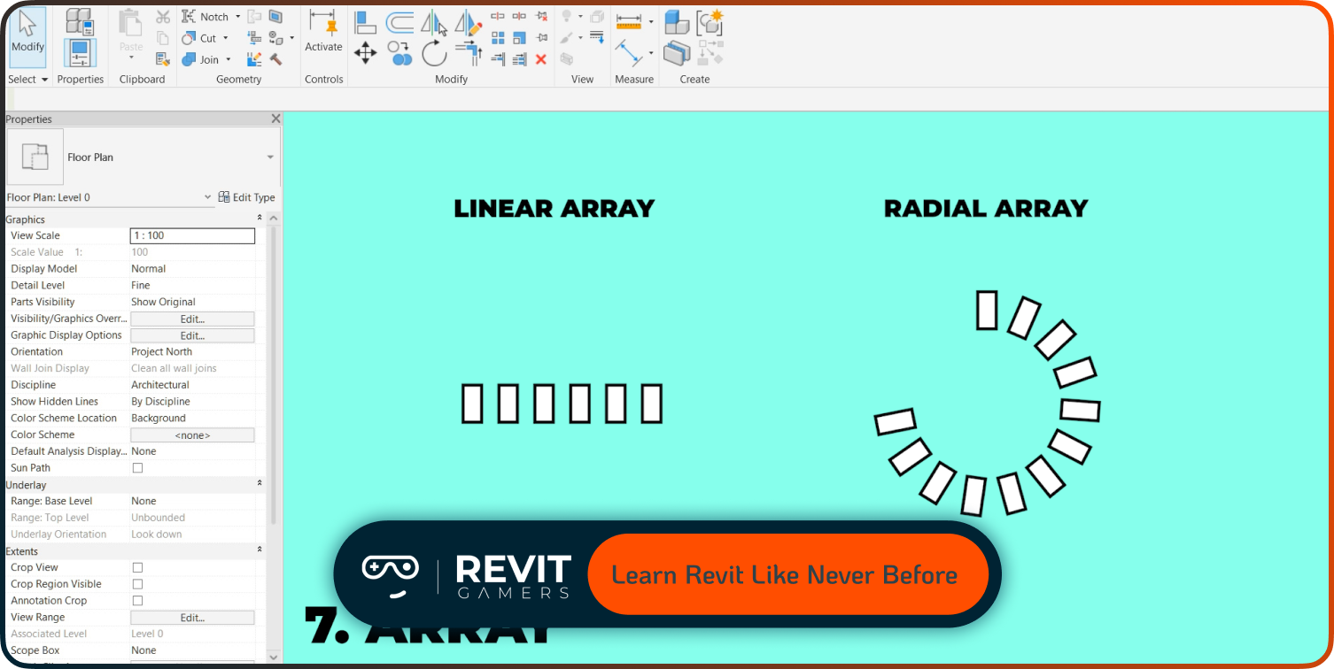Select the Rotate tool
Image resolution: width=1334 pixels, height=669 pixels.
(435, 53)
